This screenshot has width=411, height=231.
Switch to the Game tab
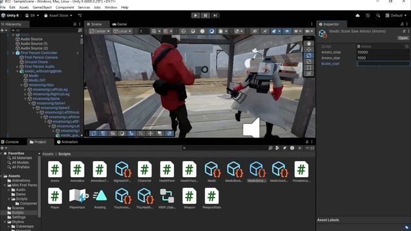tap(119, 24)
